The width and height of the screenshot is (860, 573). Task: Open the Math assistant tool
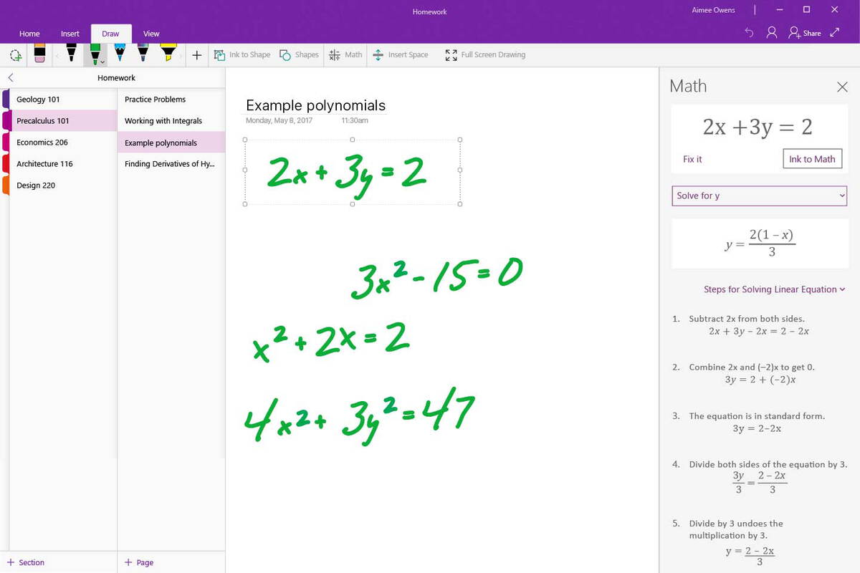click(345, 54)
